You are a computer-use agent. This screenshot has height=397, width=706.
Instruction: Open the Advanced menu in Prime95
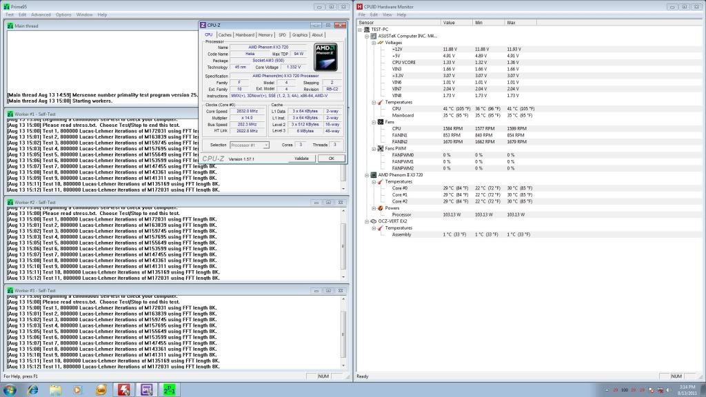pyautogui.click(x=41, y=15)
